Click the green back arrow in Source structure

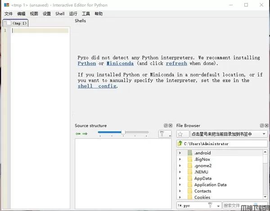pos(78,134)
